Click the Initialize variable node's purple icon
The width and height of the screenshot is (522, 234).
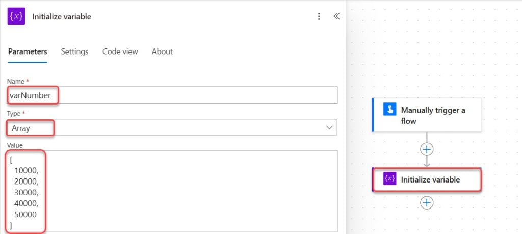click(389, 179)
